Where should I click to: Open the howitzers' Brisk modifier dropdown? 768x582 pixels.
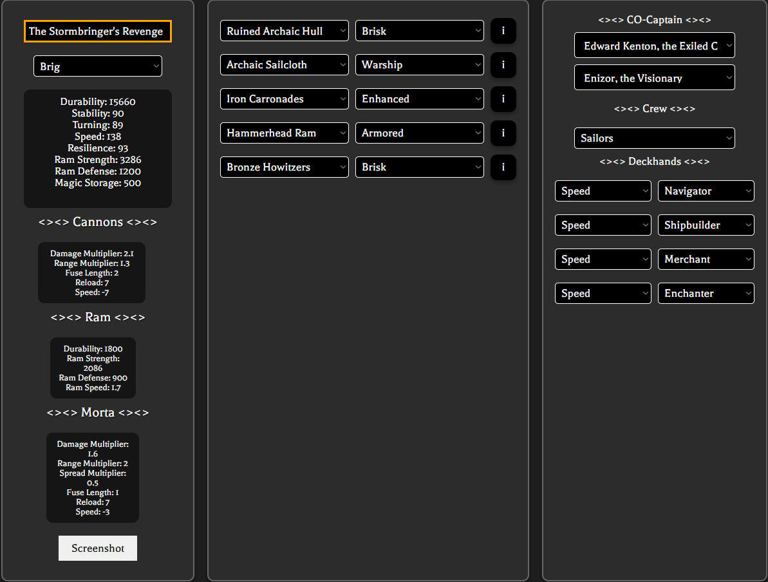tap(420, 167)
